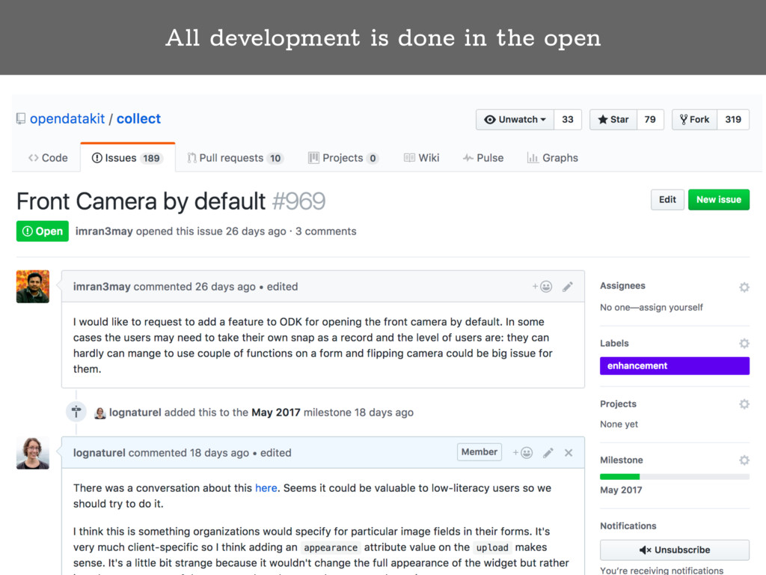Star the repository

(613, 119)
